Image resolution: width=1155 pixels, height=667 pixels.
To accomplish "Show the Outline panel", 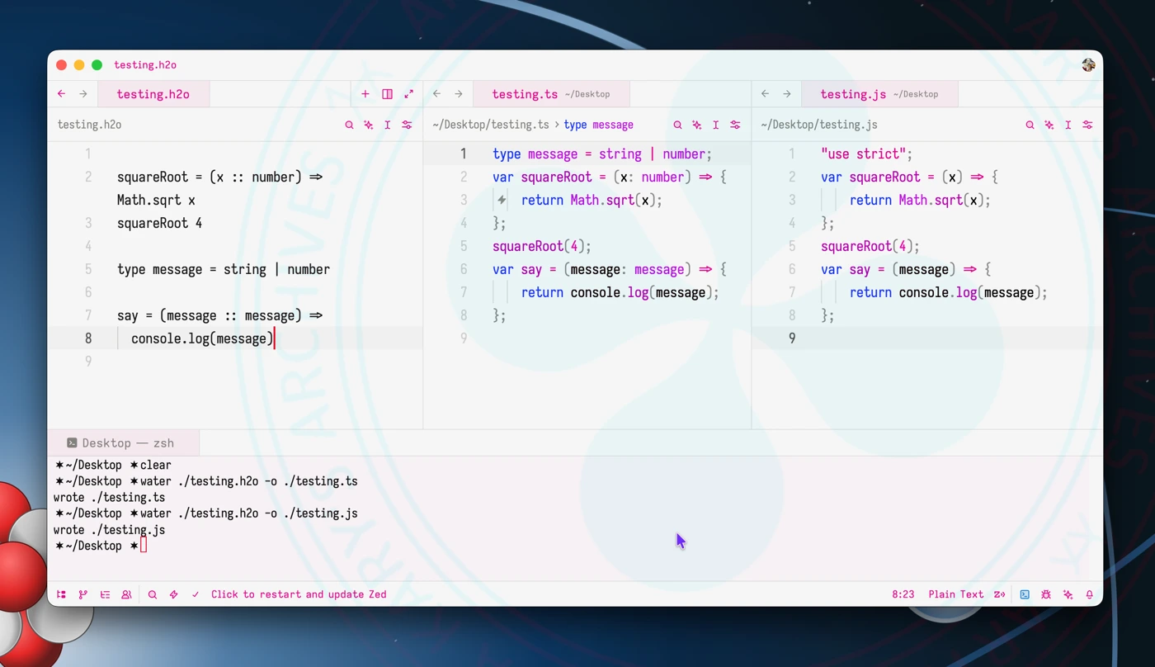I will coord(105,594).
